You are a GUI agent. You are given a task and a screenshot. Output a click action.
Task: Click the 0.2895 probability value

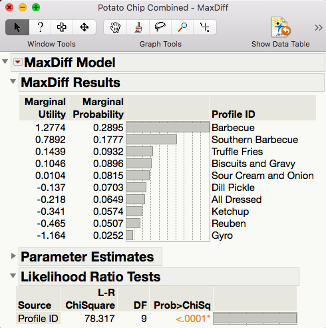click(108, 128)
